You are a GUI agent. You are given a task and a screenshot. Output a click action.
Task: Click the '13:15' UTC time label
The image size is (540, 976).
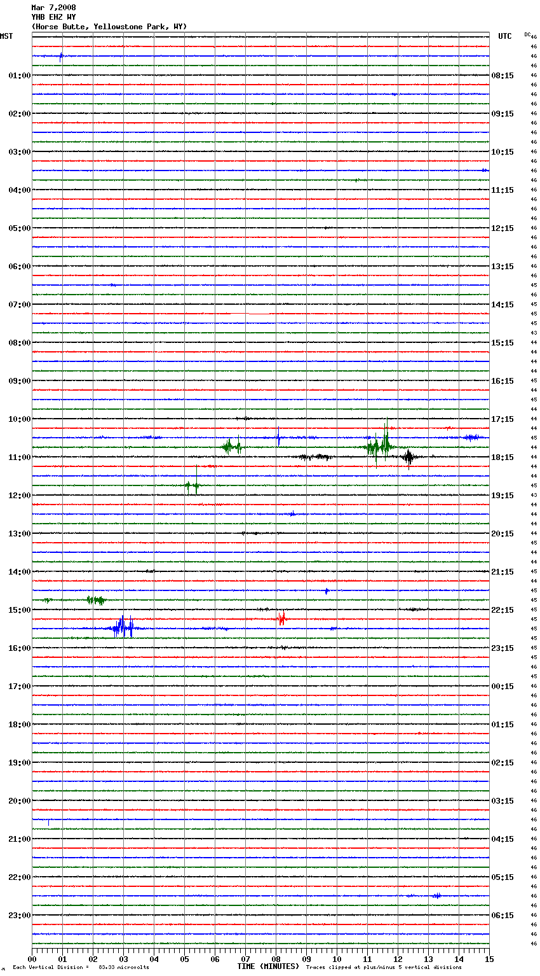(x=503, y=267)
